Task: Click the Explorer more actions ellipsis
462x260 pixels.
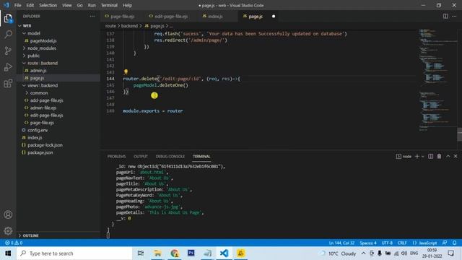Action: [92, 17]
